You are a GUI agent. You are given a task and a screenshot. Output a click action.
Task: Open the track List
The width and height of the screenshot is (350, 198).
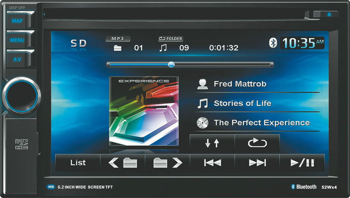(x=78, y=163)
